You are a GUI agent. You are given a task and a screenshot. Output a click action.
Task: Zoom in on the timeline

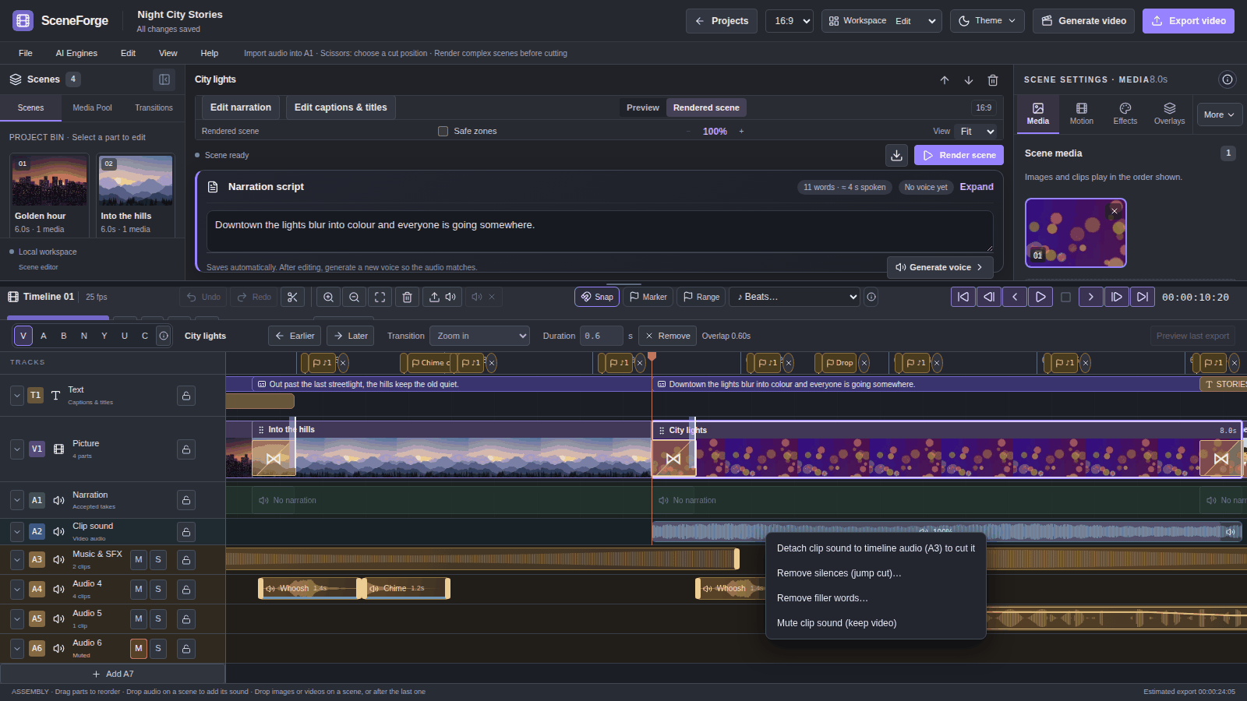(x=329, y=297)
